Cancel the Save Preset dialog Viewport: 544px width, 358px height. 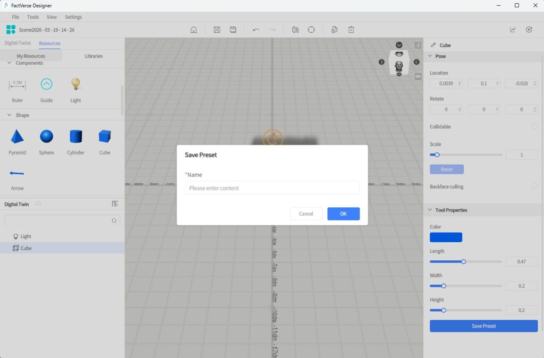306,214
